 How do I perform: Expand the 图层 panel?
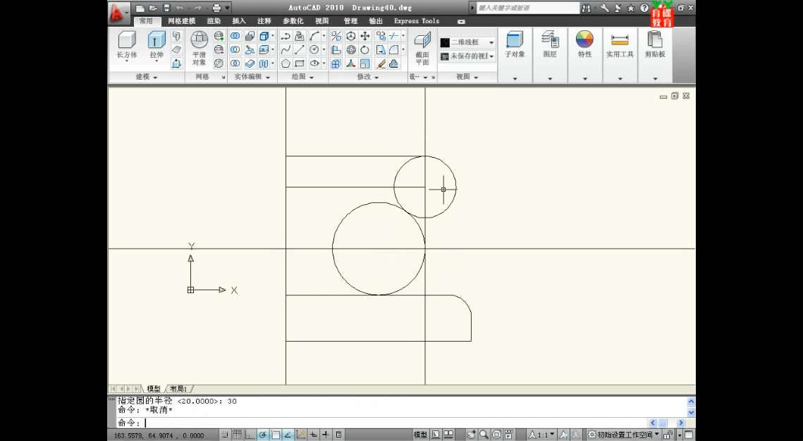(549, 79)
